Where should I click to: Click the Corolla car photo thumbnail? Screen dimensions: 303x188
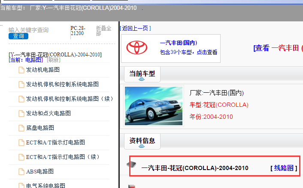point(154,106)
